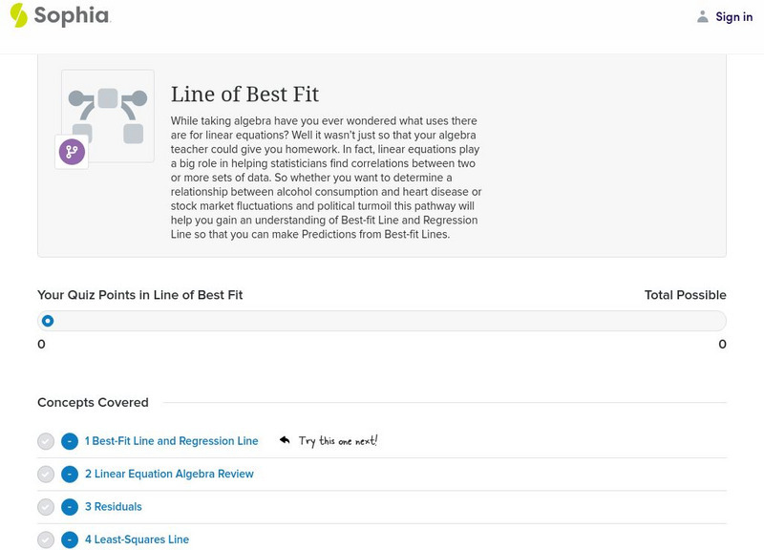Expand the Least-Squares Line concept row

[x=70, y=539]
